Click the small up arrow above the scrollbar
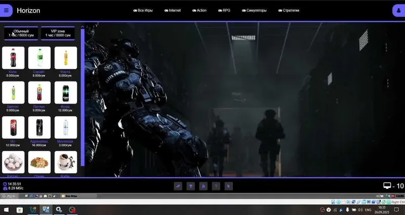 click(x=83, y=27)
